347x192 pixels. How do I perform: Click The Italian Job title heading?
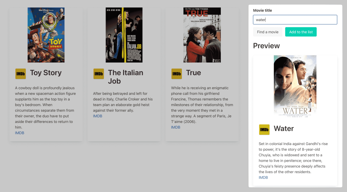click(x=126, y=77)
